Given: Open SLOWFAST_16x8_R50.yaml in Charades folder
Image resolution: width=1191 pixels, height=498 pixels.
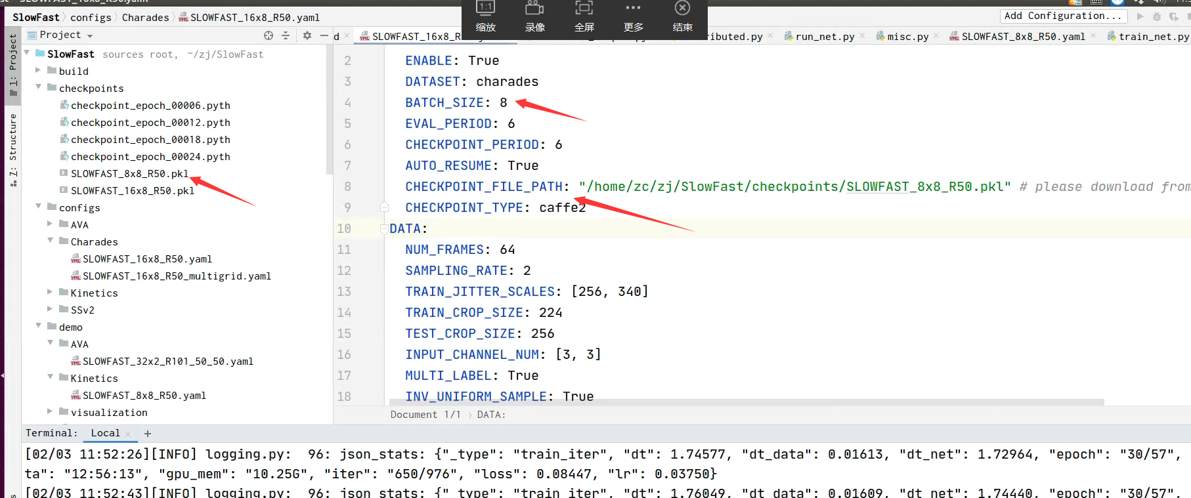Looking at the screenshot, I should coord(147,259).
